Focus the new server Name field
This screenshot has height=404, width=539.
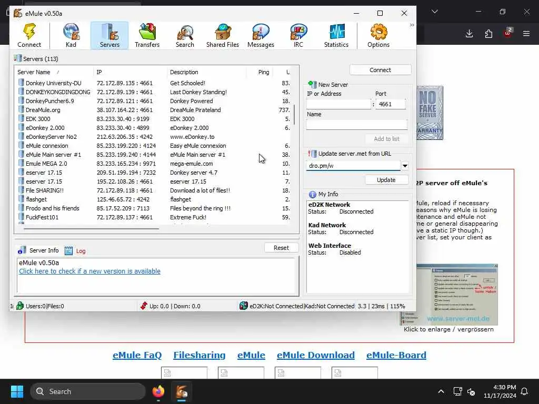click(x=357, y=124)
